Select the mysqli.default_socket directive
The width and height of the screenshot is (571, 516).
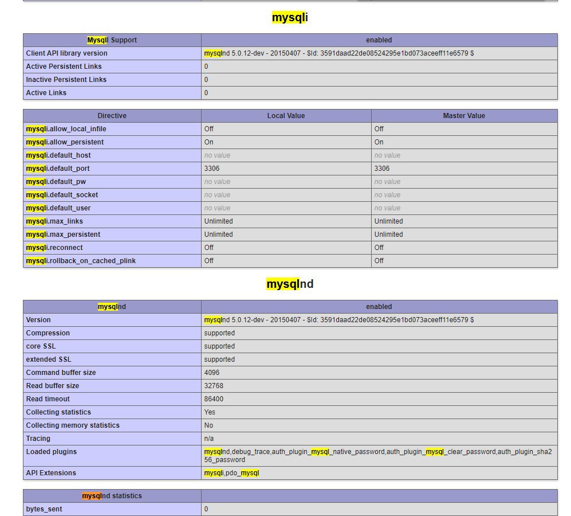pyautogui.click(x=62, y=195)
